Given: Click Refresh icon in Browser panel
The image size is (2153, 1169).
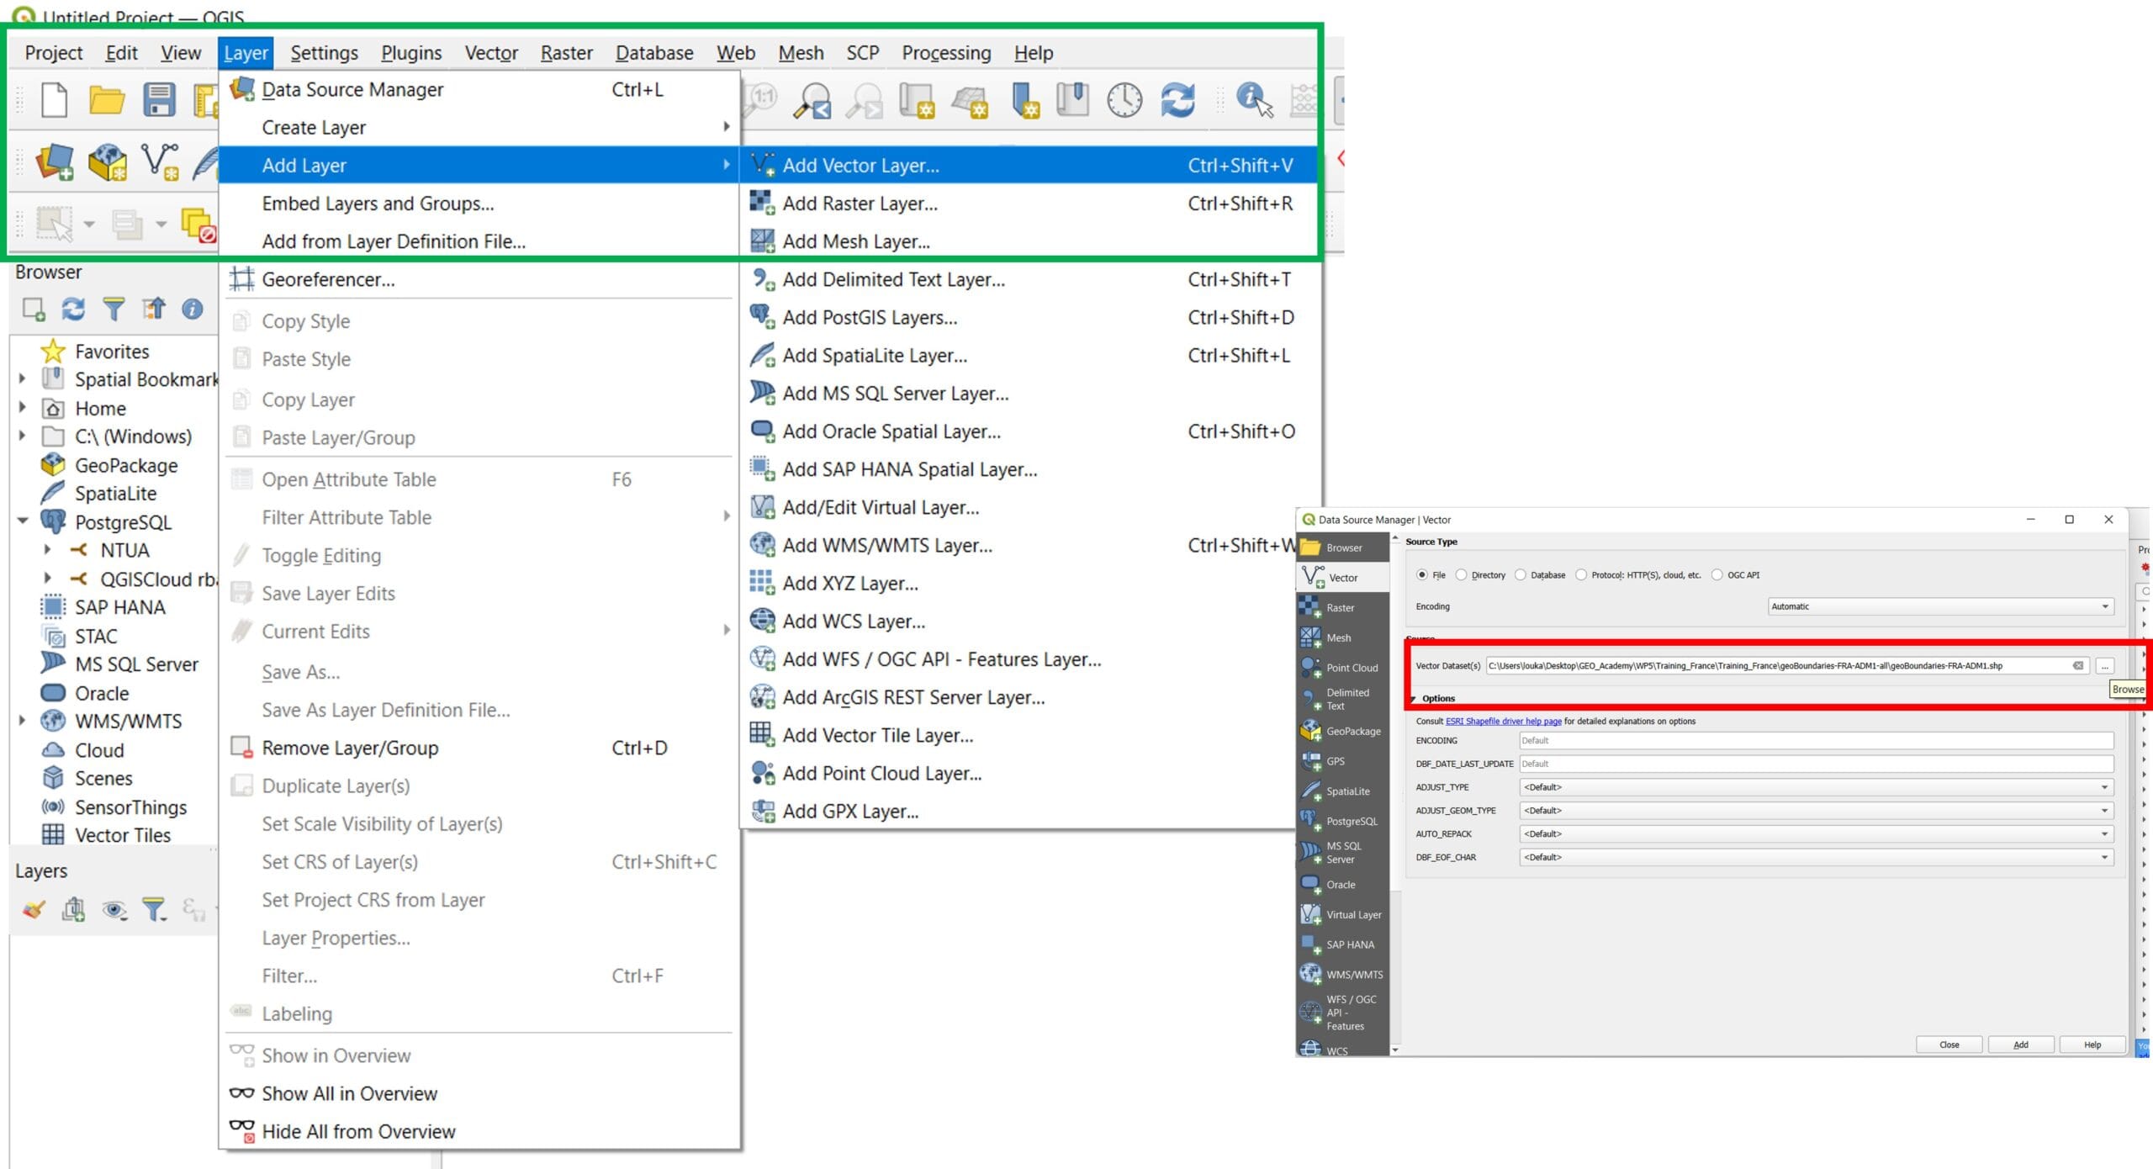Looking at the screenshot, I should click(x=73, y=309).
